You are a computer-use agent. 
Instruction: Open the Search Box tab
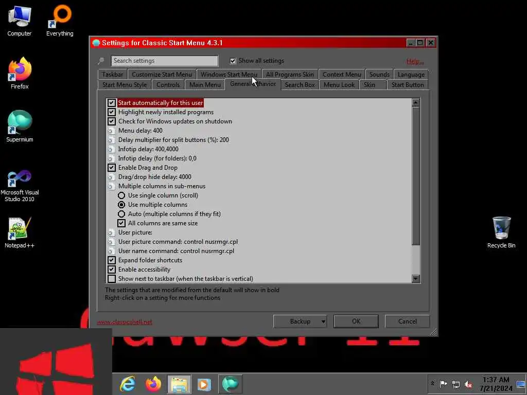tap(300, 85)
